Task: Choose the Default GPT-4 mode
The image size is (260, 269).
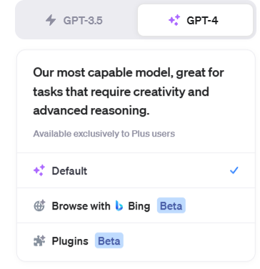Action: click(136, 170)
